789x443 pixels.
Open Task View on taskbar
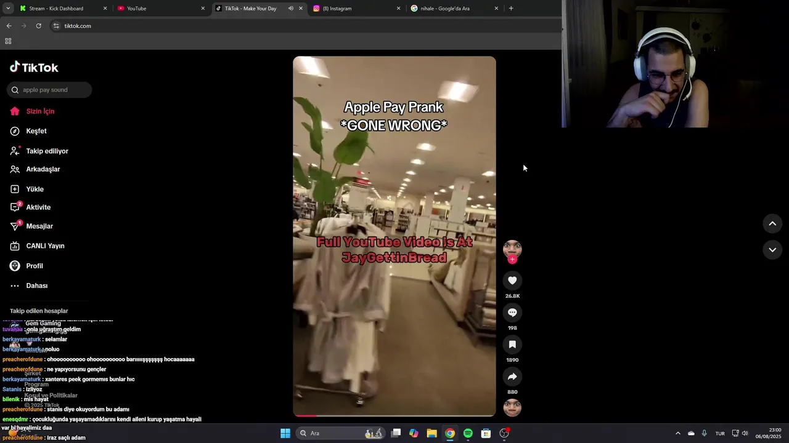point(396,433)
